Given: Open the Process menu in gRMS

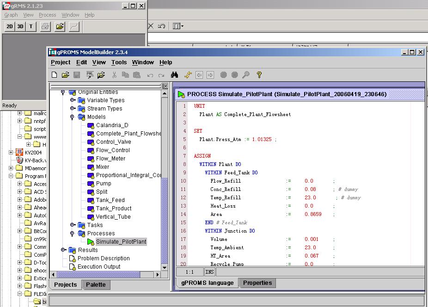Looking at the screenshot, I should 48,15.
